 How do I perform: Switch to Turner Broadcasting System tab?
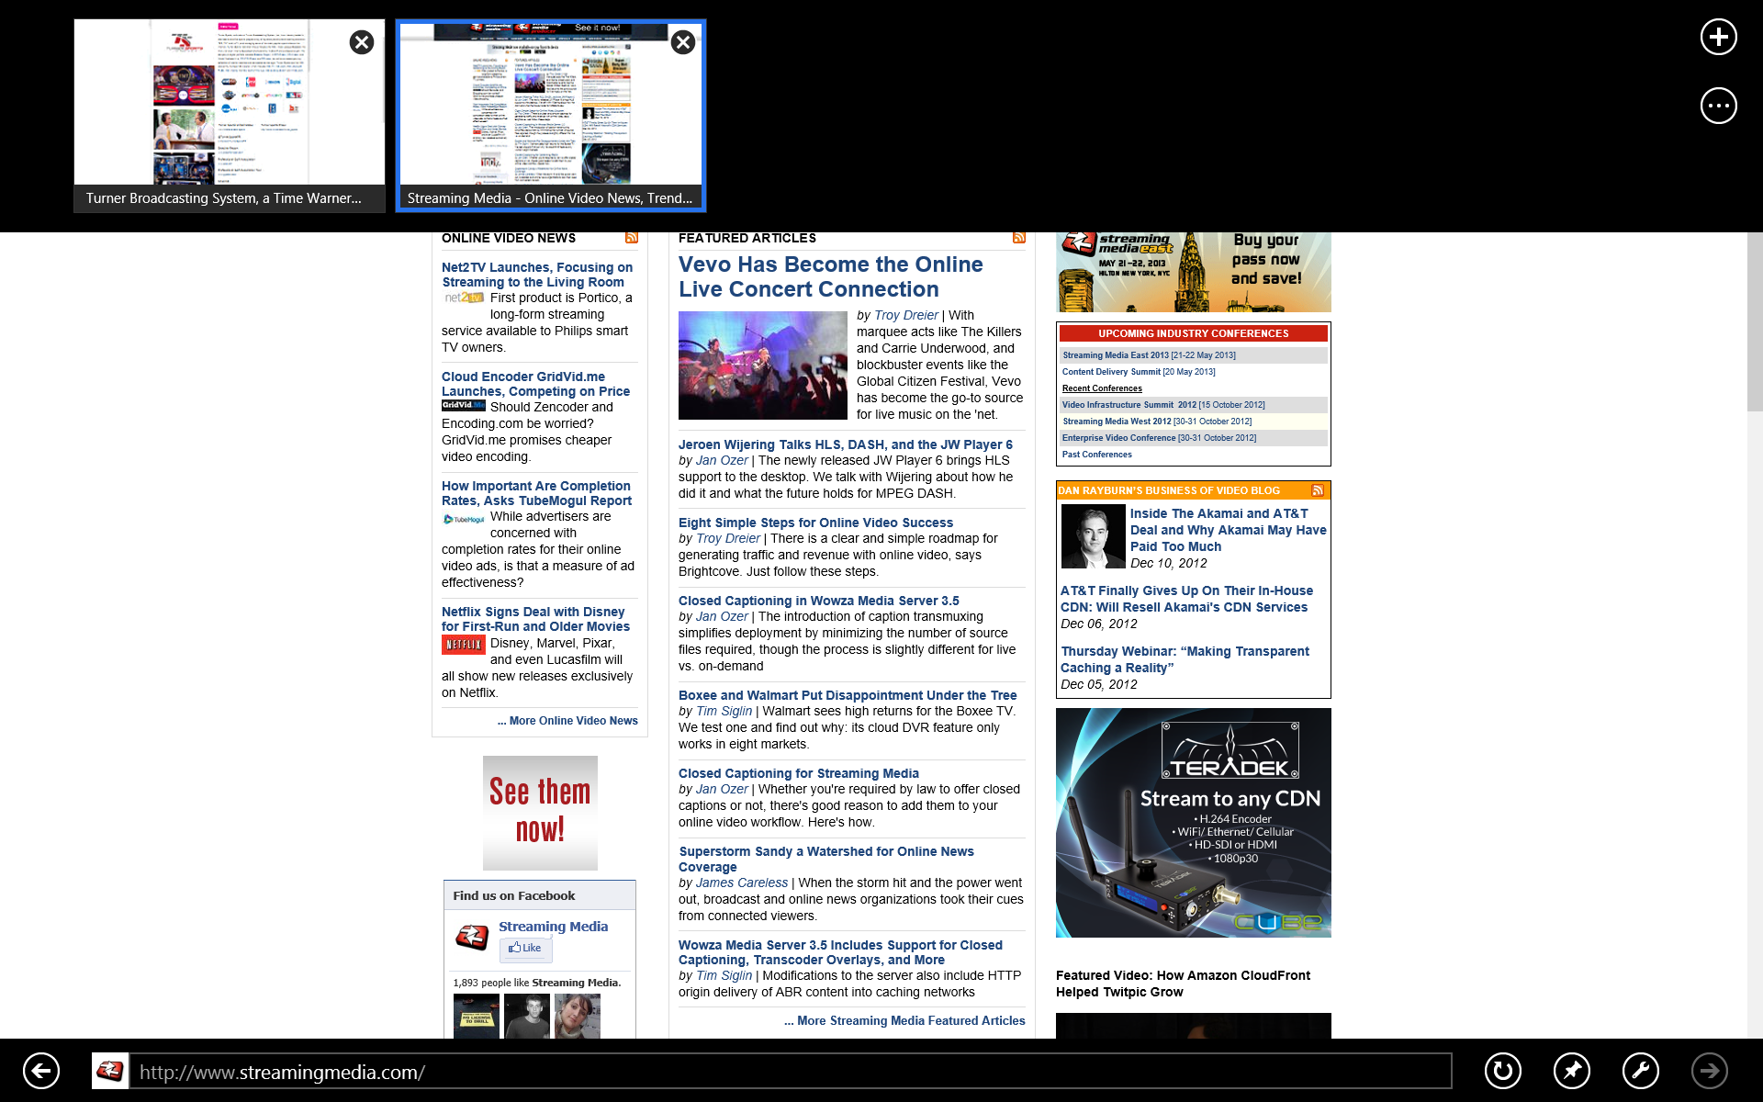pyautogui.click(x=230, y=116)
